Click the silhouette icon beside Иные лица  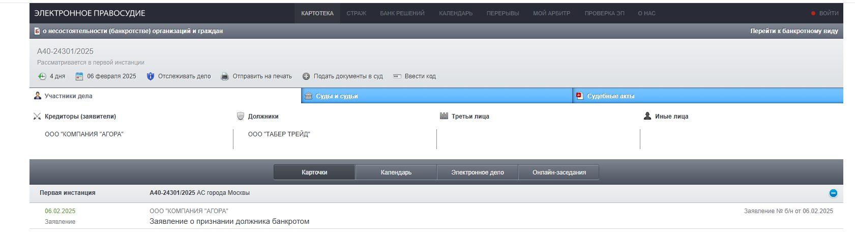[647, 116]
